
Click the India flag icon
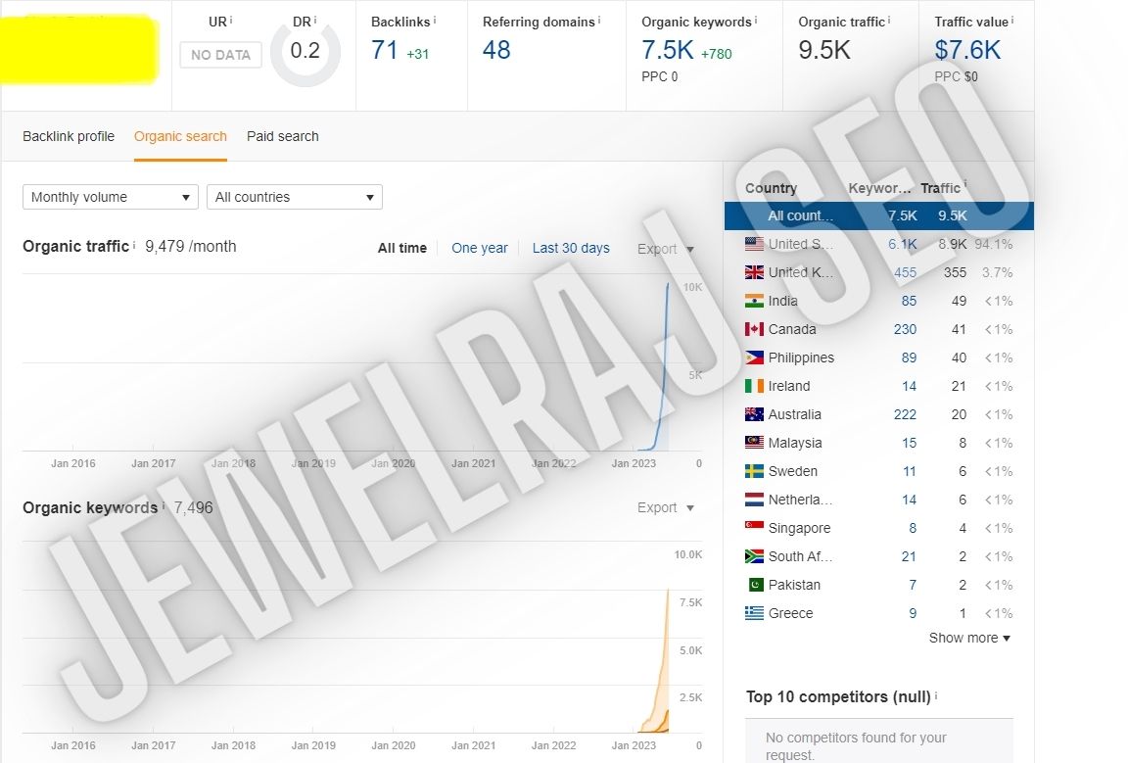[754, 301]
